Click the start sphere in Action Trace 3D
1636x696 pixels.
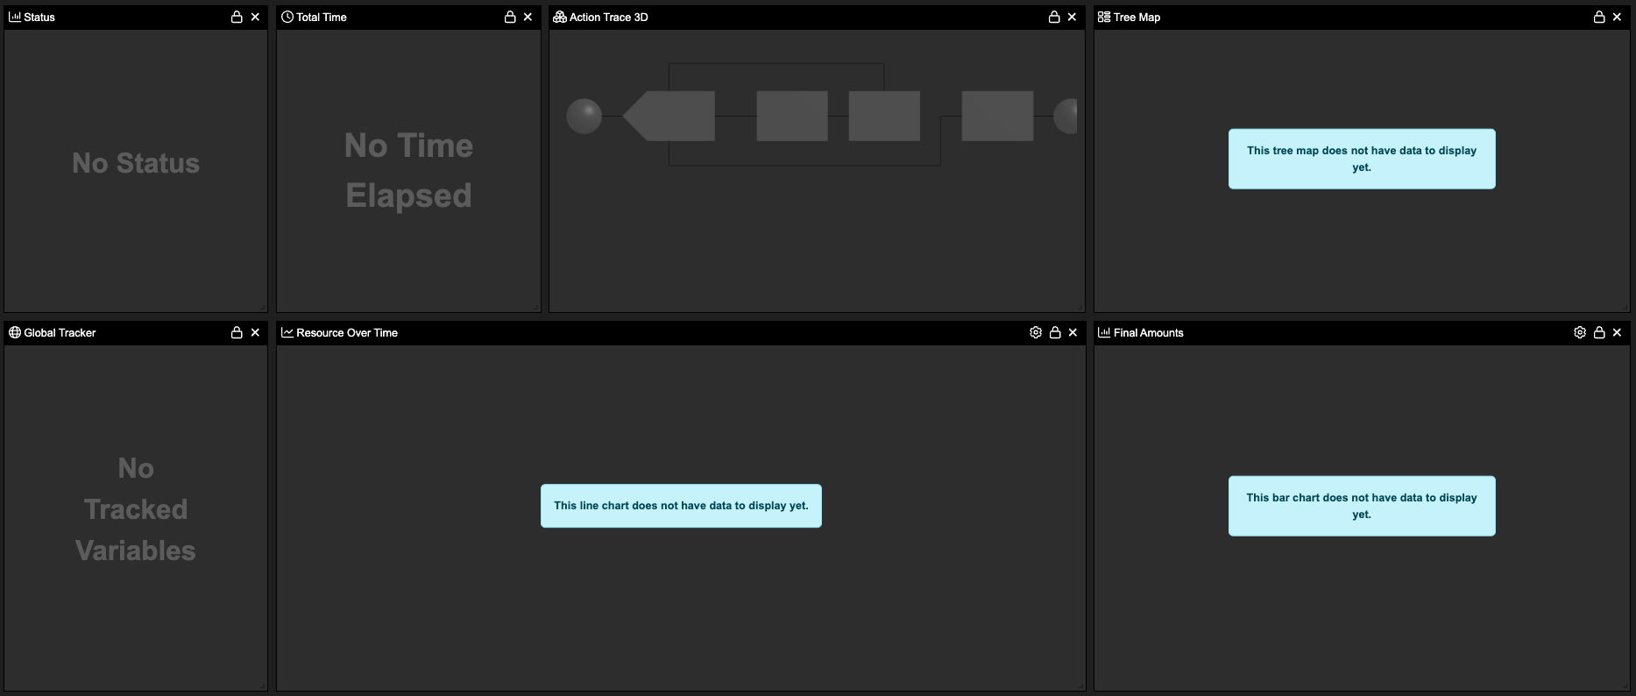coord(584,116)
